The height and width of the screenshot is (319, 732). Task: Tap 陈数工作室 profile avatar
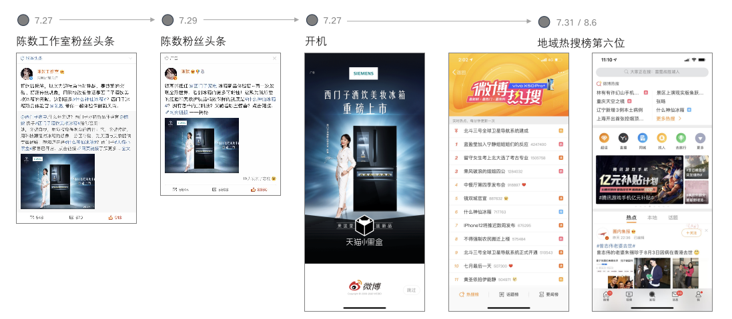pyautogui.click(x=27, y=73)
